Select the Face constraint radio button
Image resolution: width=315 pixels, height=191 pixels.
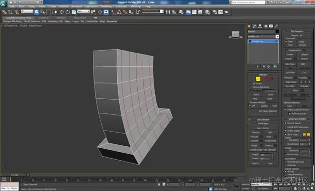(x=286, y=45)
